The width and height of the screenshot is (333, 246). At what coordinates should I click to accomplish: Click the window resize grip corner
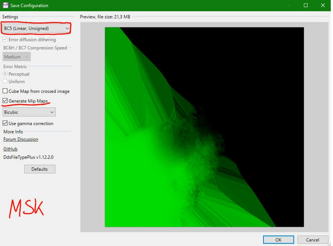point(329,243)
